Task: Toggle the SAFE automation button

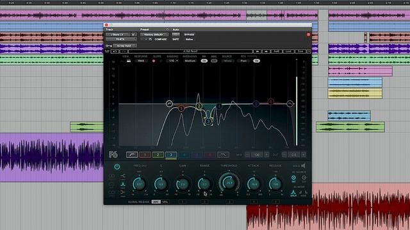Action: tap(176, 40)
